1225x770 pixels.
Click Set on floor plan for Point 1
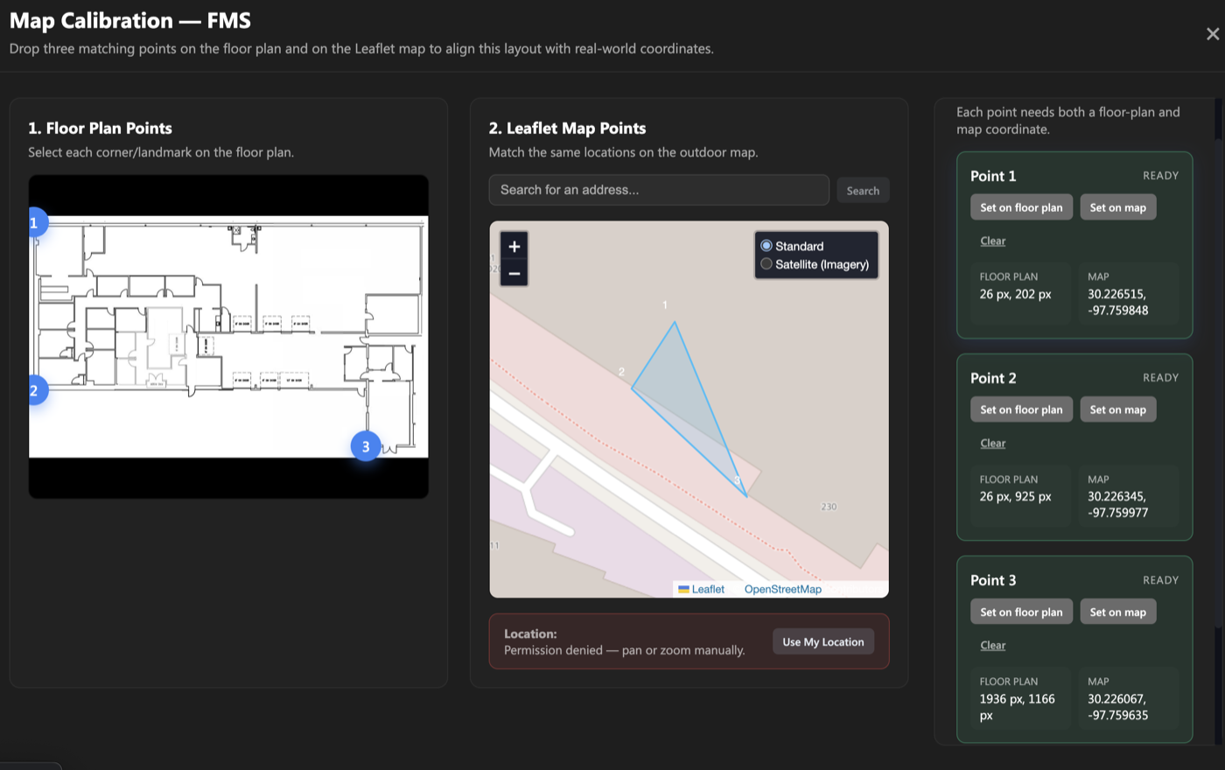coord(1021,206)
